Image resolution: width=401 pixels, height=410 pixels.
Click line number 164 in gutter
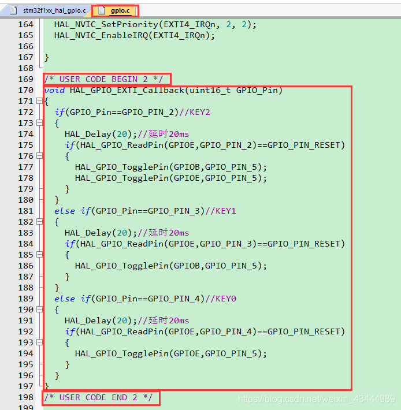pyautogui.click(x=25, y=24)
